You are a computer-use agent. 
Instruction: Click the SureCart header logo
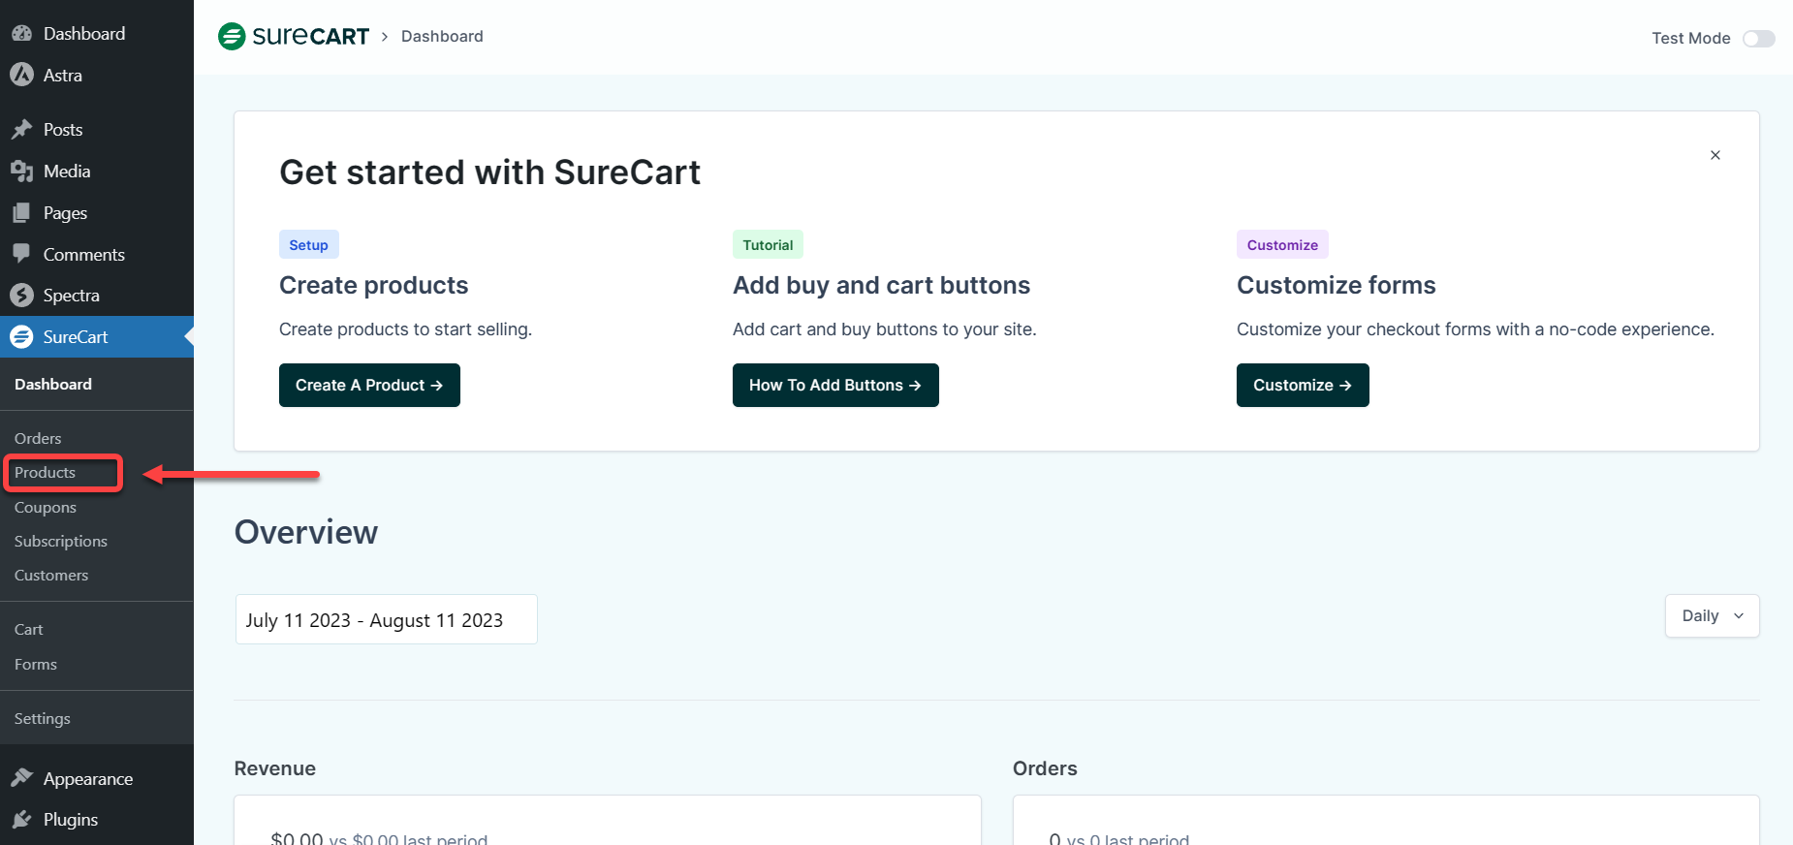pos(294,36)
